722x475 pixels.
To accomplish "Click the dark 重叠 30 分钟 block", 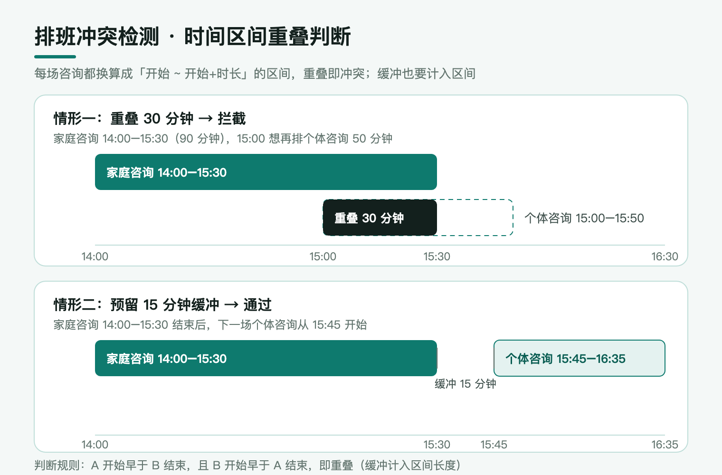I will [380, 218].
